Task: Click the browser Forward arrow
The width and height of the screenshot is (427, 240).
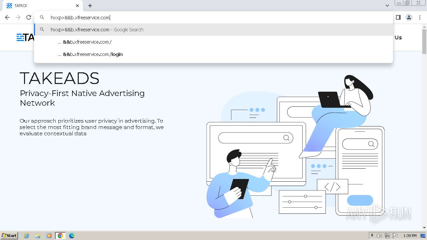Action: [18, 17]
